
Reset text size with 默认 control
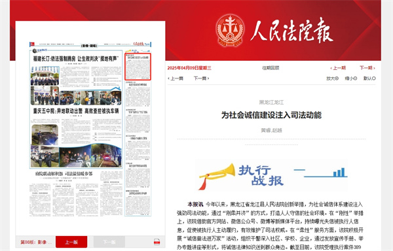coord(369,78)
